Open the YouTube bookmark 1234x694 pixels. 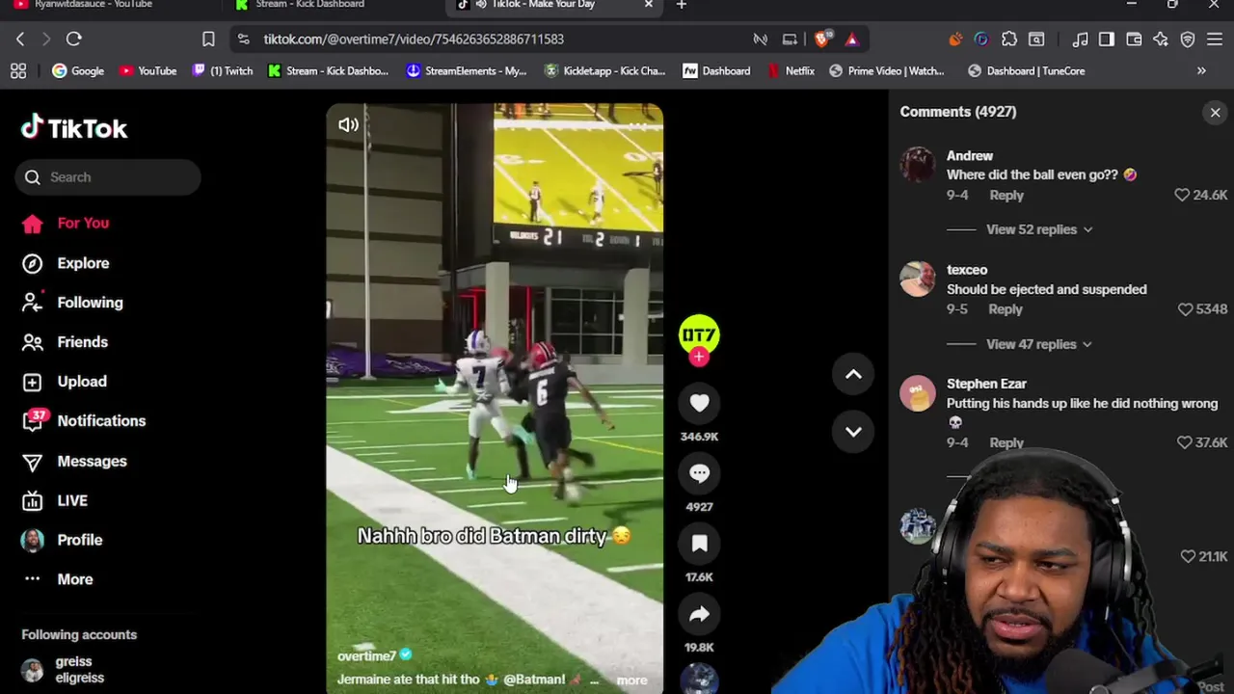click(x=148, y=70)
